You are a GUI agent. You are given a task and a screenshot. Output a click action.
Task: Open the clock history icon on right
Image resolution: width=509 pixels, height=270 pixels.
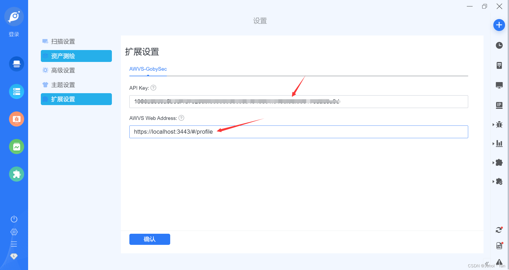[x=499, y=45]
